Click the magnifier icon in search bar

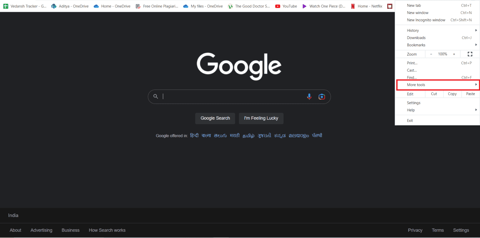pyautogui.click(x=155, y=96)
